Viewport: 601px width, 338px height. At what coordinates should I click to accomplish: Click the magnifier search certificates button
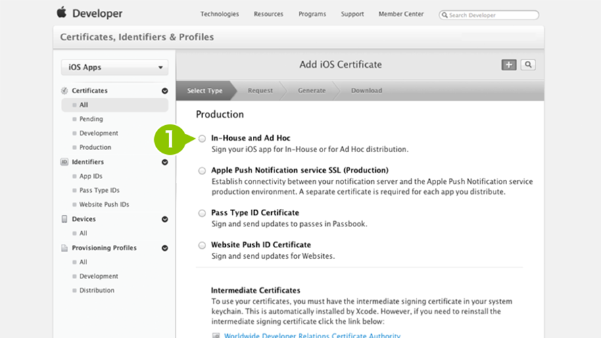528,65
